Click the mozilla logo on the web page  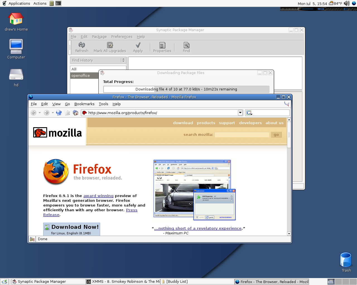tap(57, 133)
